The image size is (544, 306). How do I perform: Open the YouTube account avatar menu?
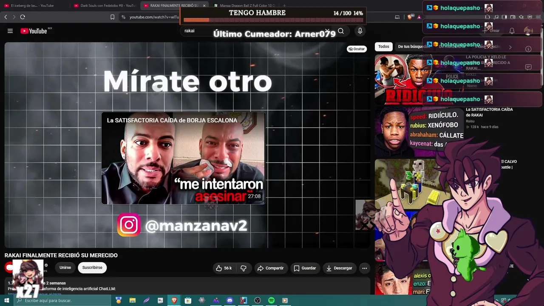click(x=528, y=31)
